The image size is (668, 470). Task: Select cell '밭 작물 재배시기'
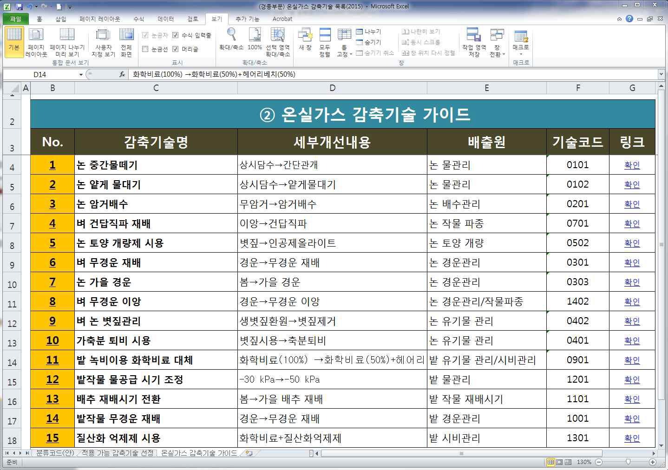[486, 399]
